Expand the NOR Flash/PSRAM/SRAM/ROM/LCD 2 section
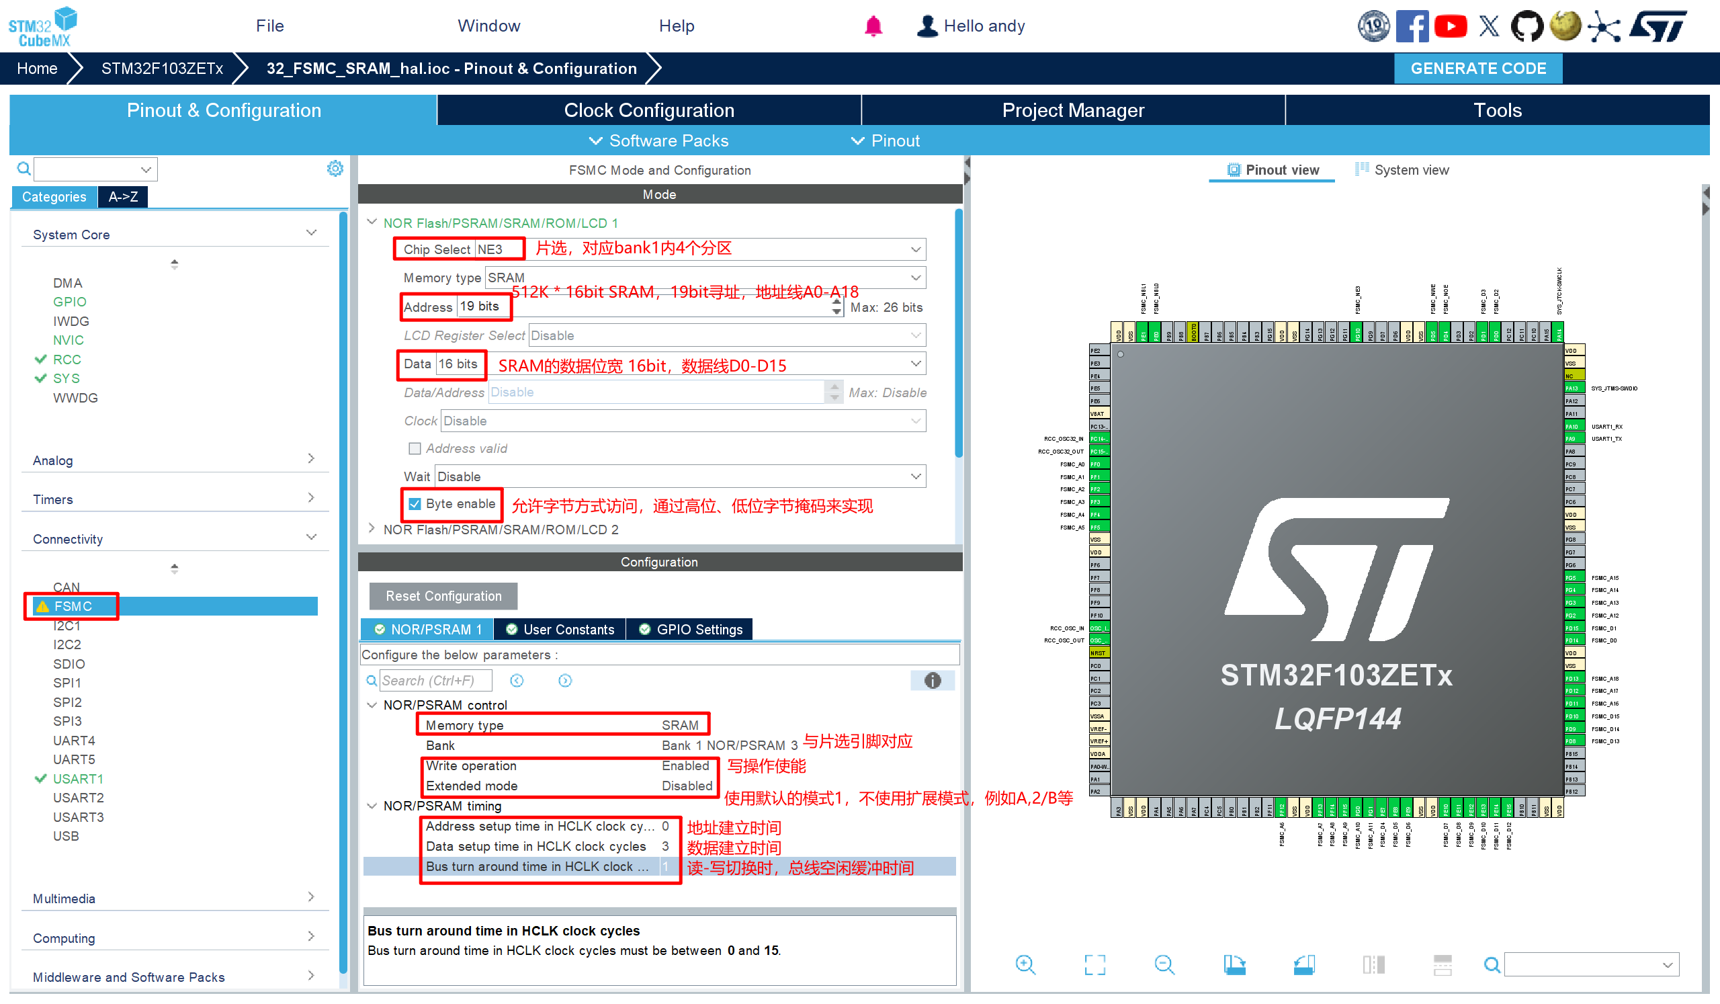Image resolution: width=1720 pixels, height=1004 pixels. click(372, 528)
